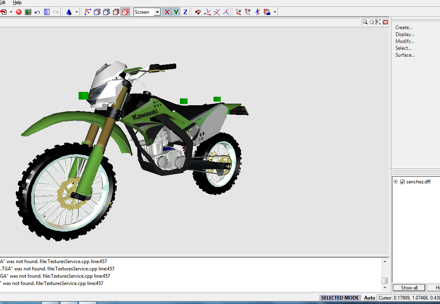
Task: Click the Cursor coordinates readout in status bar
Action: pyautogui.click(x=409, y=298)
